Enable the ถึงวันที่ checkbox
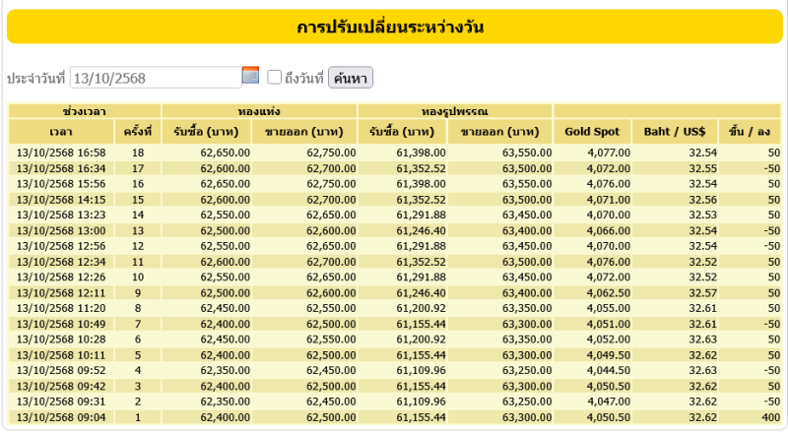The height and width of the screenshot is (432, 788). 275,77
